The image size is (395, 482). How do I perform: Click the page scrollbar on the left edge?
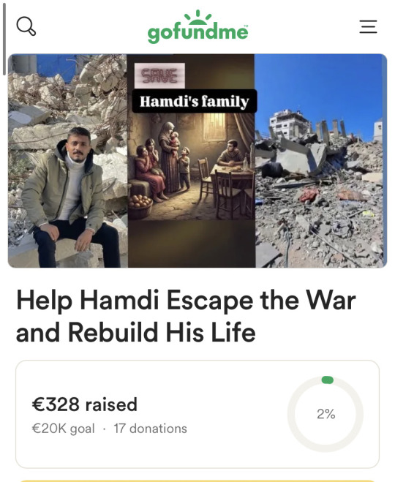[x=4, y=40]
